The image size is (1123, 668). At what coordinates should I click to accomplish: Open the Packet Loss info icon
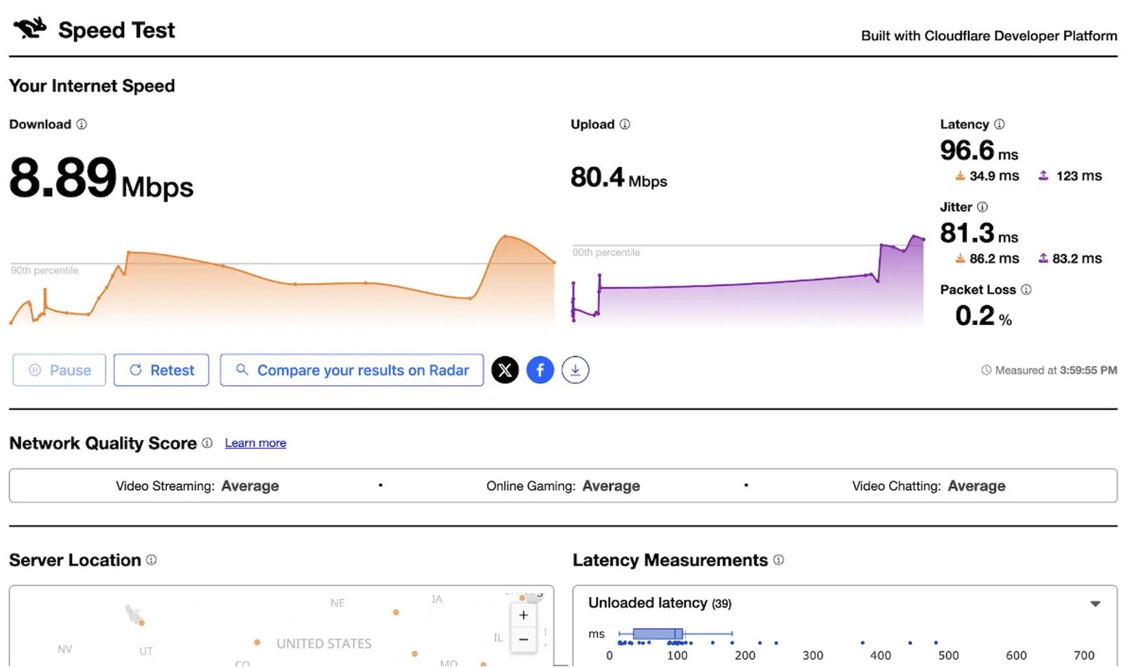[x=1026, y=290]
